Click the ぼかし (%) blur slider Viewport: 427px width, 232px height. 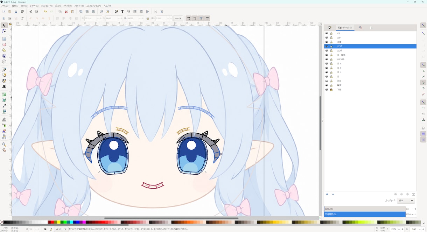[x=365, y=209]
